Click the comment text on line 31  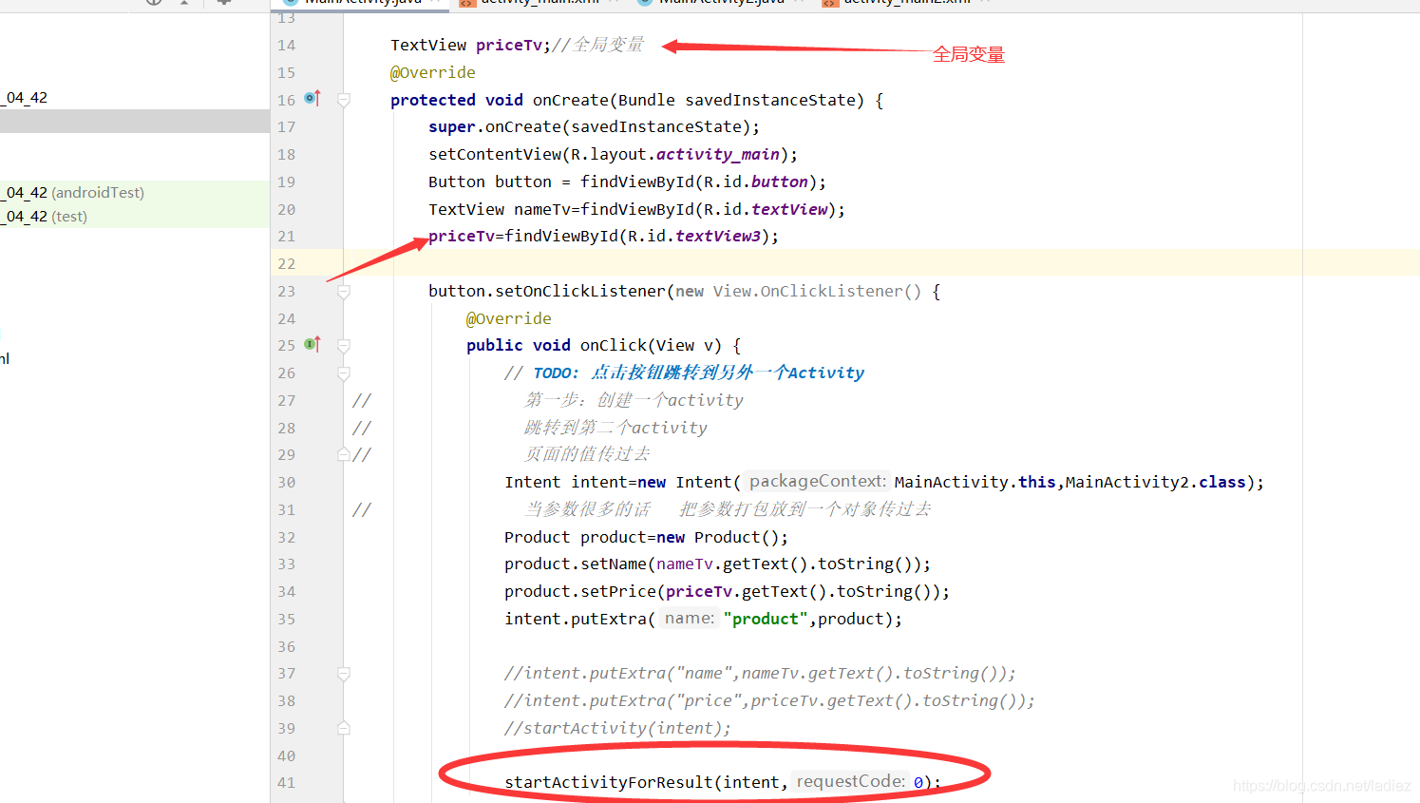pos(728,509)
